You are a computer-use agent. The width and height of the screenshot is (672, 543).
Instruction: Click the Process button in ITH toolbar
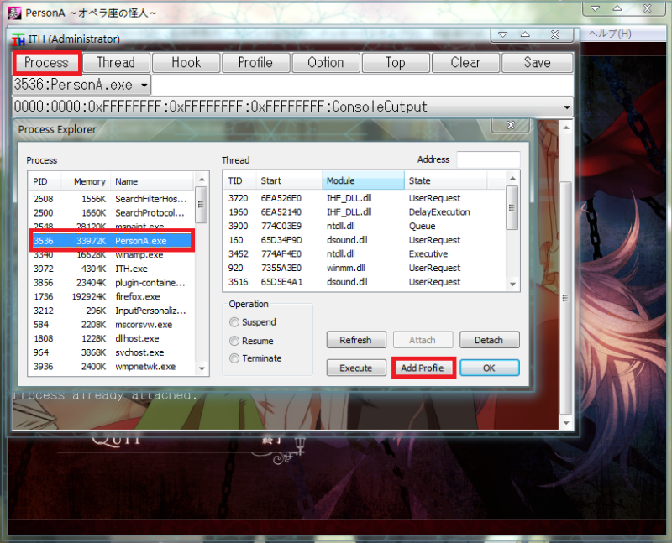[x=46, y=63]
